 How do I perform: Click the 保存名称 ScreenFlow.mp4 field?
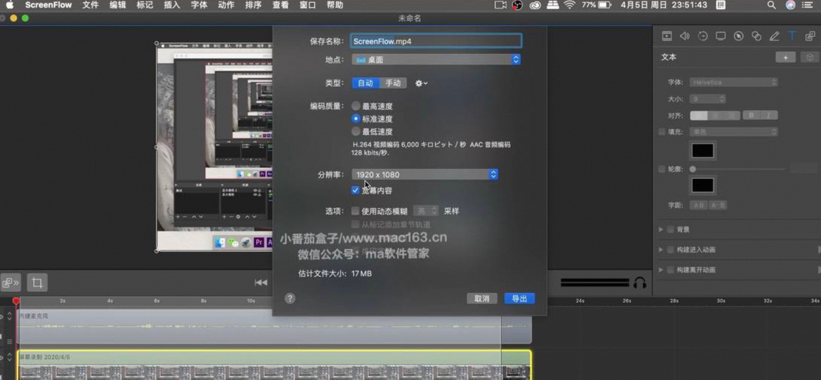click(x=436, y=41)
